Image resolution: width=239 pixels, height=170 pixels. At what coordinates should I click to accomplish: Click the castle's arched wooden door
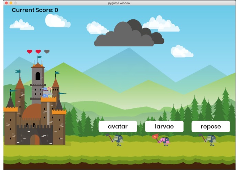[x=35, y=139]
